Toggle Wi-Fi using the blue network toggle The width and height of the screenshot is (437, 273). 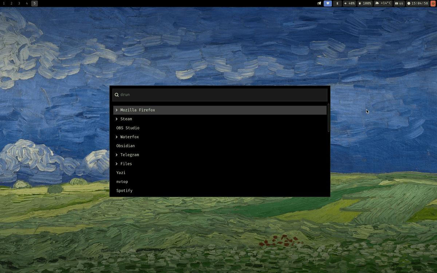tap(327, 3)
